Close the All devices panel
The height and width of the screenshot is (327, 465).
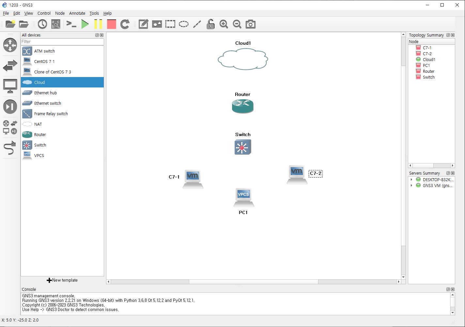pyautogui.click(x=101, y=35)
